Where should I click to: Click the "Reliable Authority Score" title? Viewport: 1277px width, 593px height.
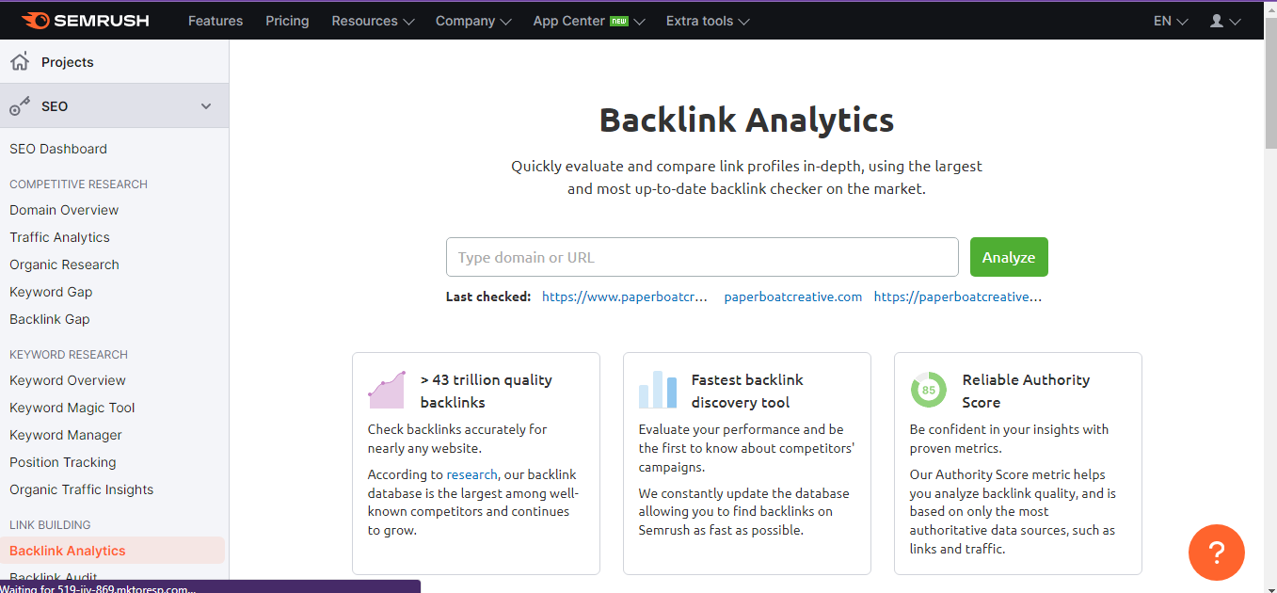coord(1027,391)
